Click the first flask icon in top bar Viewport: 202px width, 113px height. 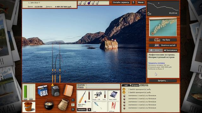click(80, 3)
